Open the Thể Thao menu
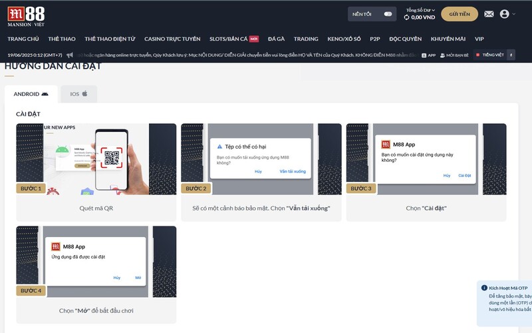Screen dimensions: 532x333 (x=62, y=39)
